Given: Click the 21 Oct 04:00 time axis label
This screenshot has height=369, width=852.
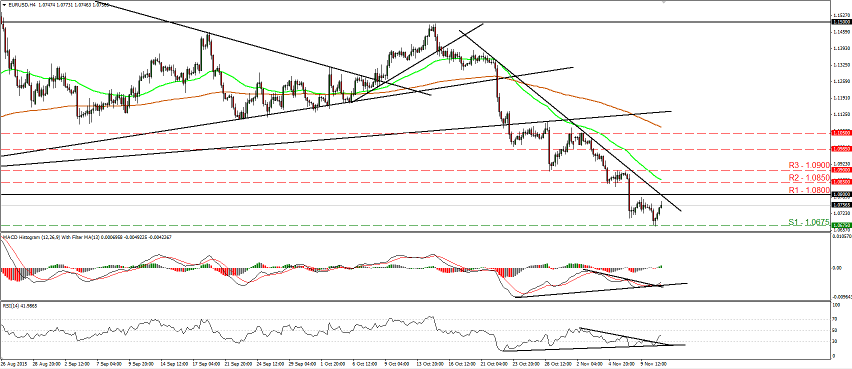Looking at the screenshot, I should [494, 363].
